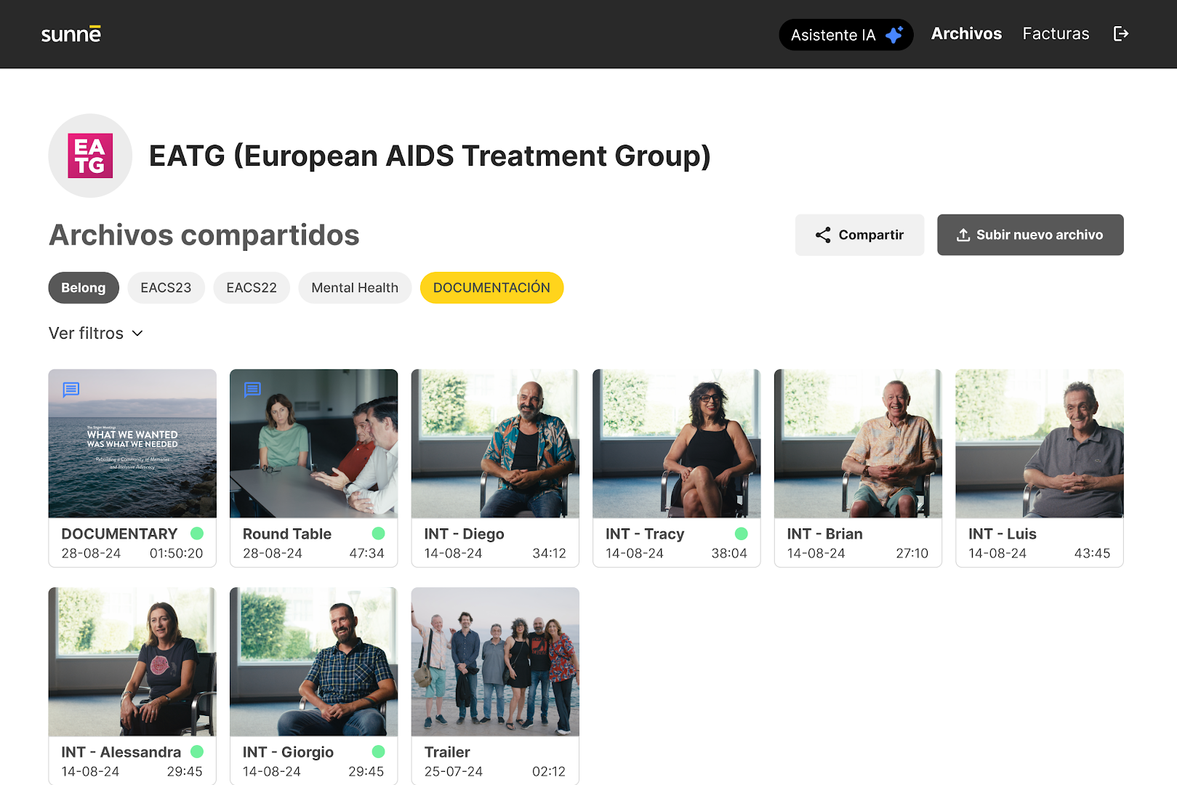Select the EACS22 tab
The height and width of the screenshot is (785, 1177).
[x=252, y=288]
